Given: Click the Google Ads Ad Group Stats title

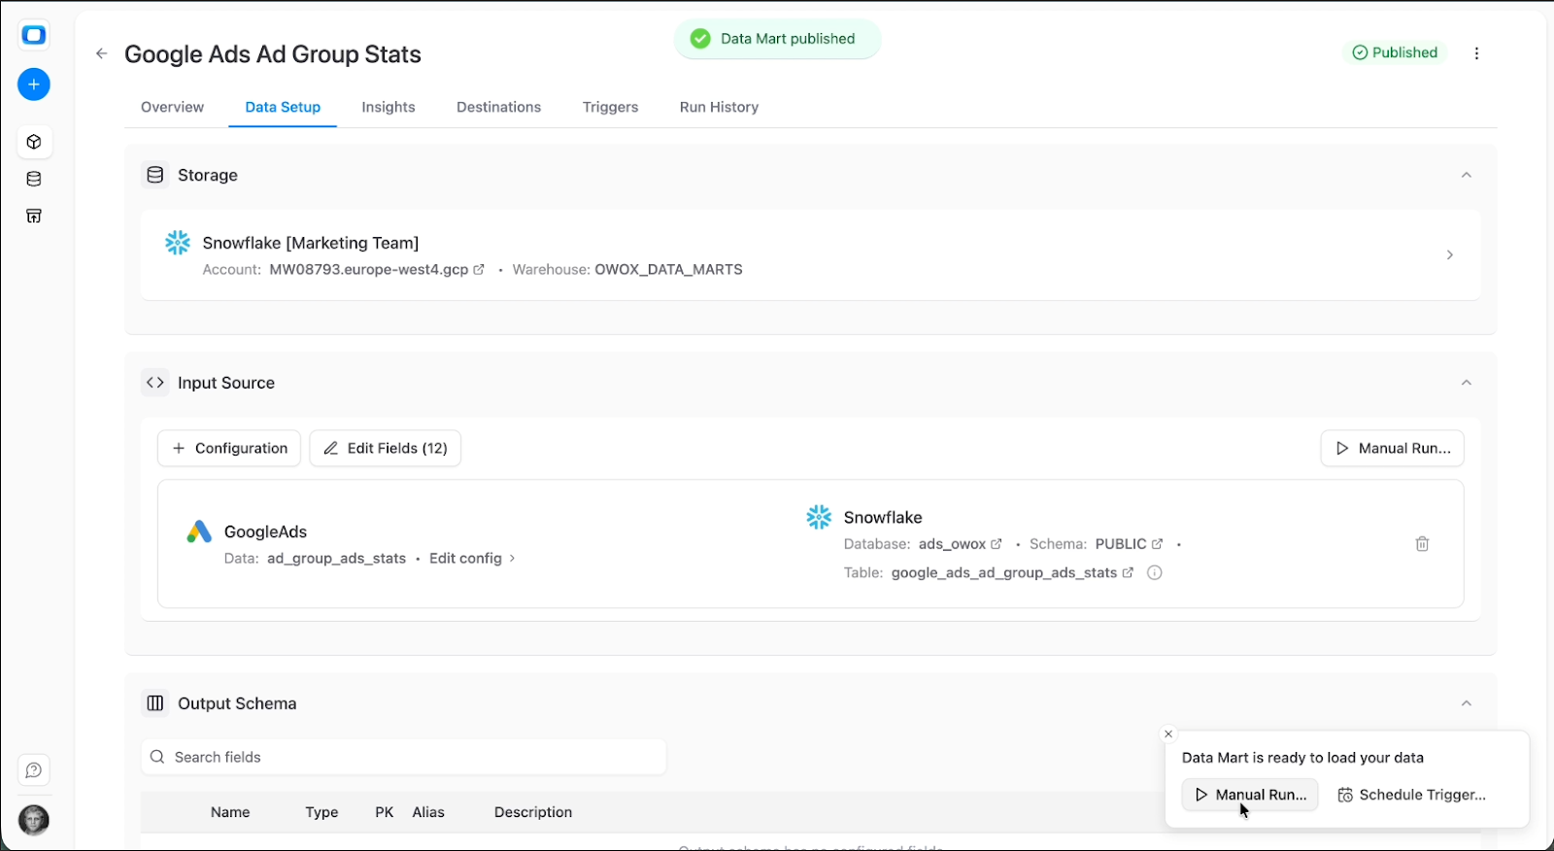Looking at the screenshot, I should click(273, 54).
